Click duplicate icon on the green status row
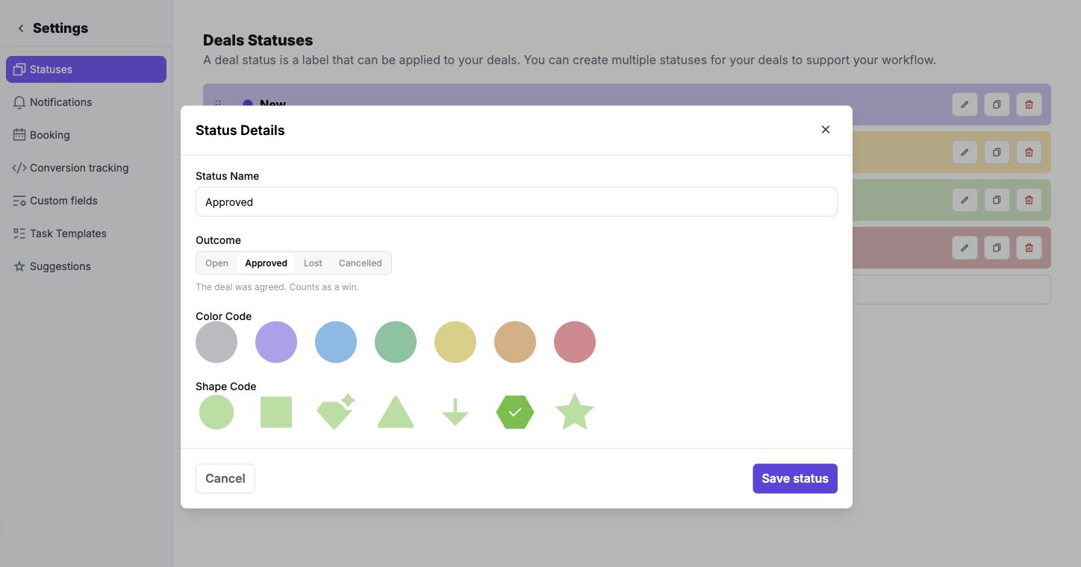This screenshot has width=1081, height=567. click(x=997, y=200)
